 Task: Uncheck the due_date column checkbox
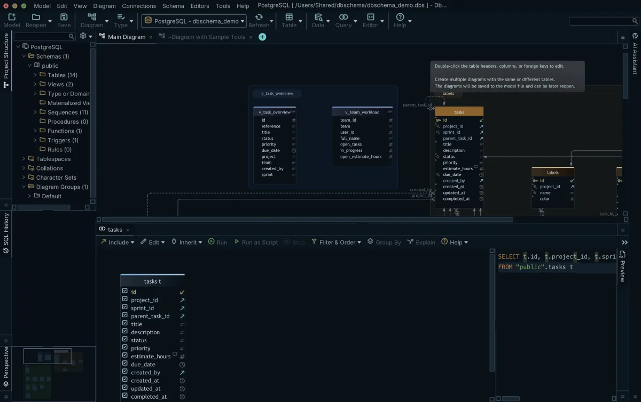pyautogui.click(x=125, y=364)
